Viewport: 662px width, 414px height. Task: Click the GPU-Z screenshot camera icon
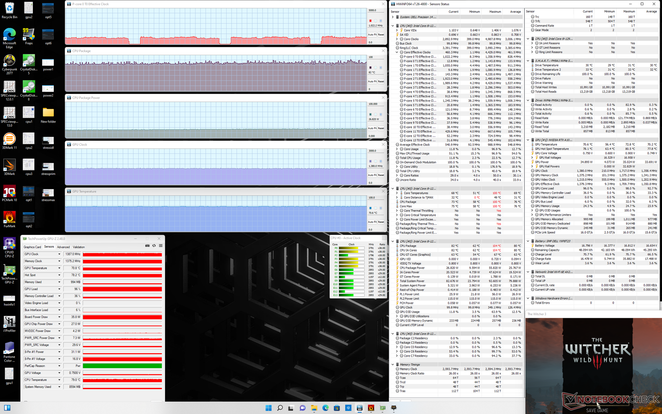coord(147,246)
